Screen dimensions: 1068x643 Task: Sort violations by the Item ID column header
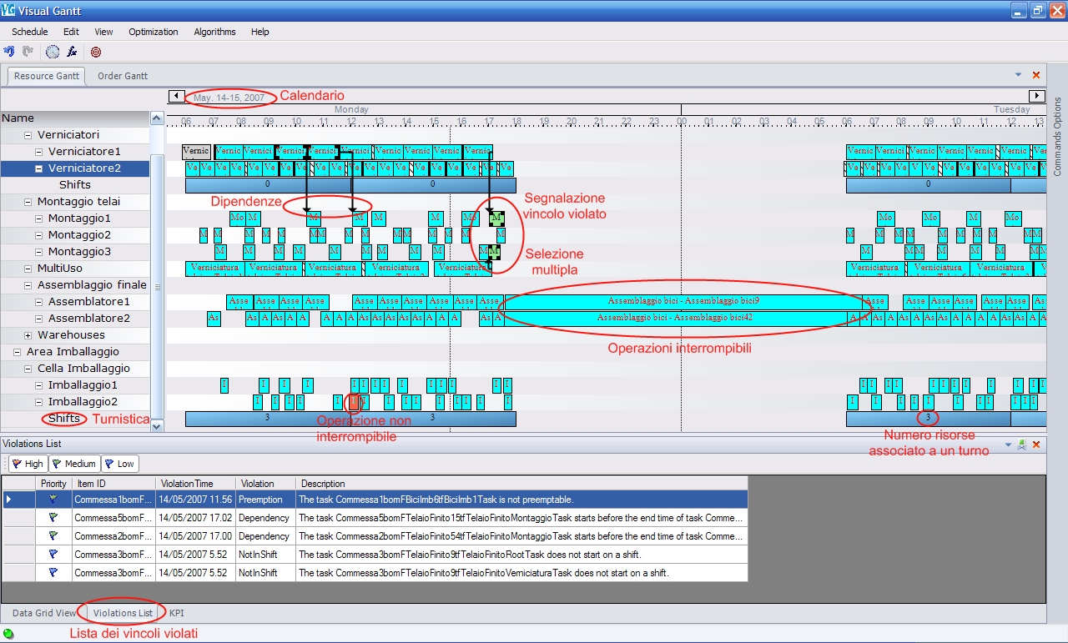click(113, 484)
